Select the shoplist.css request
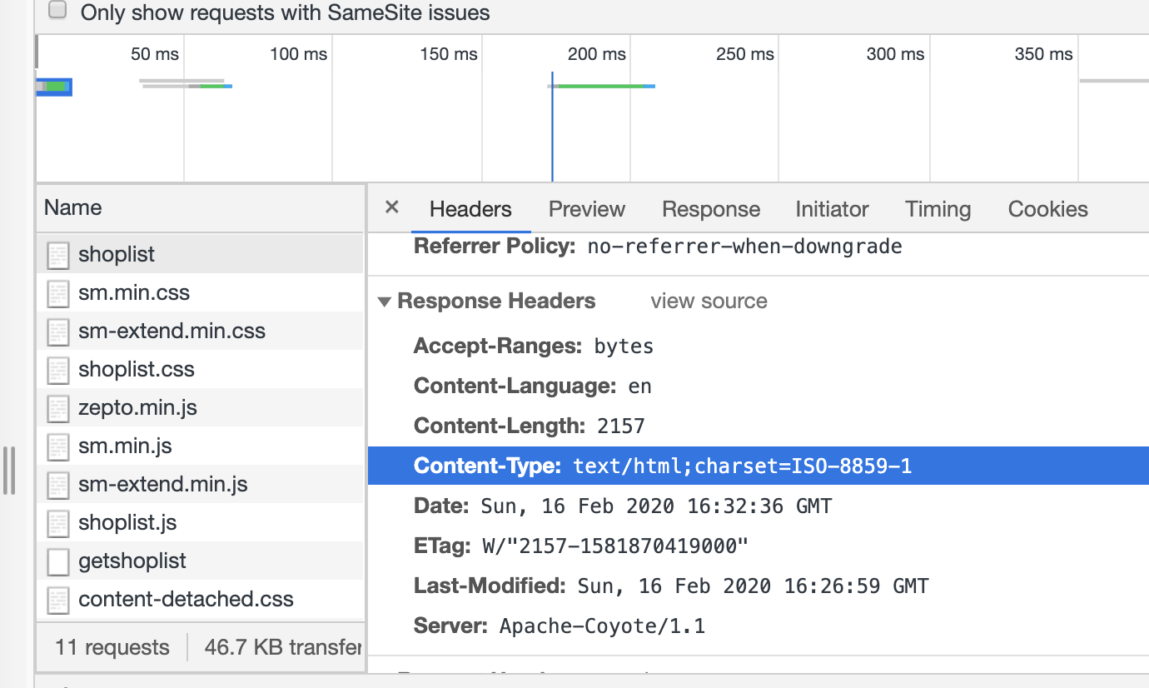 point(200,369)
